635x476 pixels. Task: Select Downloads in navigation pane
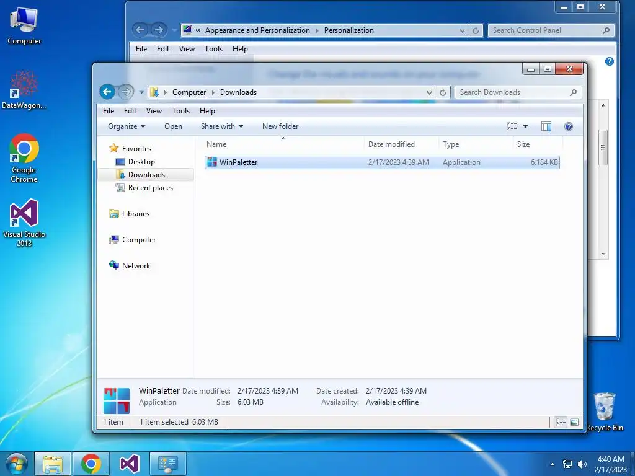pyautogui.click(x=146, y=174)
